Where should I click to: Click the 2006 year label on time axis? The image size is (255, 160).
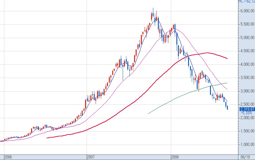(8, 157)
